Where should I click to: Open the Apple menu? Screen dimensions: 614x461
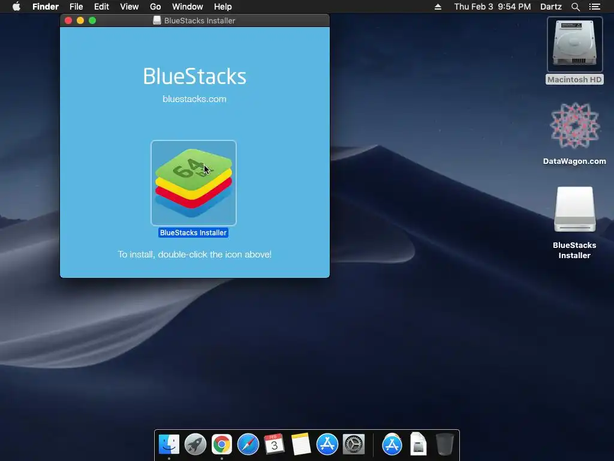[x=16, y=7]
